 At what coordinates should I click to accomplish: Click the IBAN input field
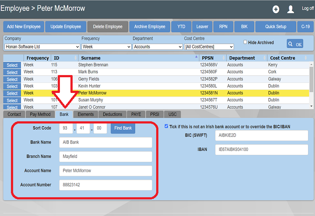tap(262, 149)
